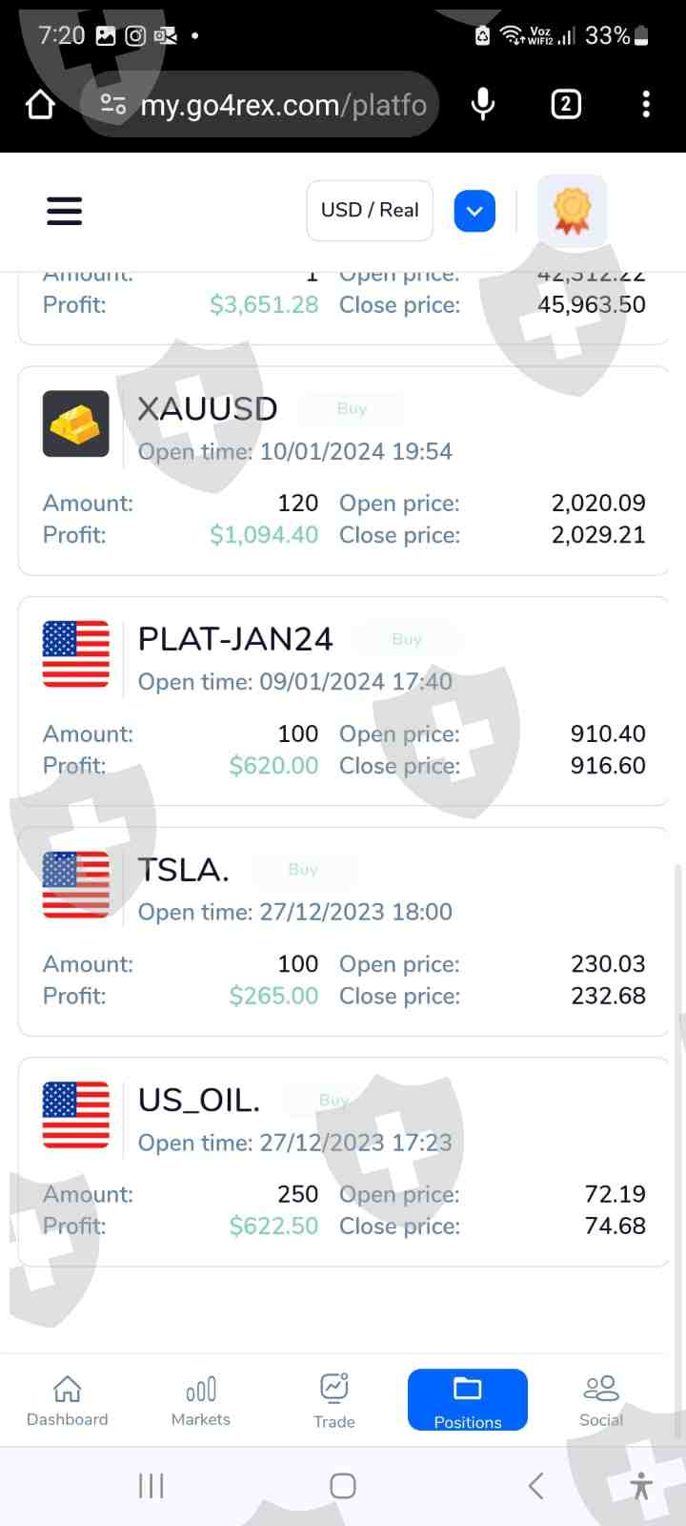Expand the account selector blue chevron
The height and width of the screenshot is (1526, 686).
[x=474, y=211]
